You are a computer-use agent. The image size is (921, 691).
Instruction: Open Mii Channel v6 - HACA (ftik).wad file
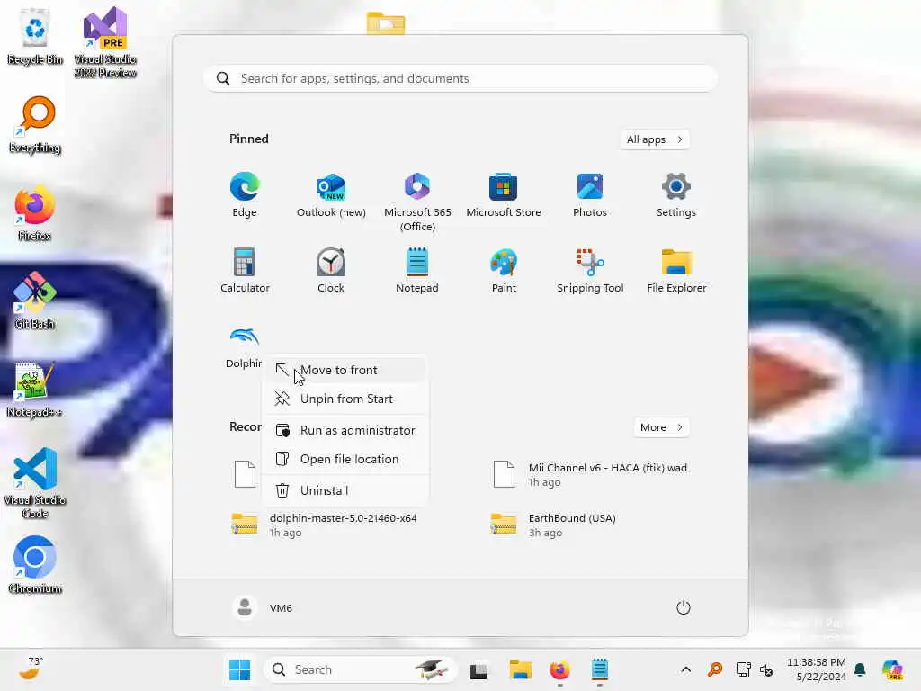(x=592, y=475)
